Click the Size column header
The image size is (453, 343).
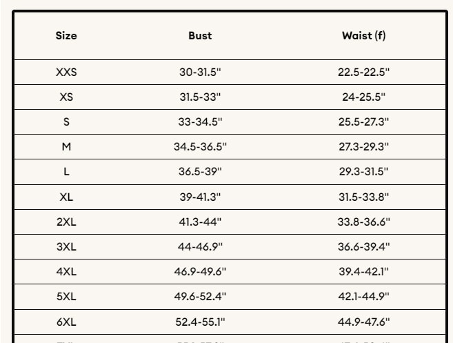(66, 36)
